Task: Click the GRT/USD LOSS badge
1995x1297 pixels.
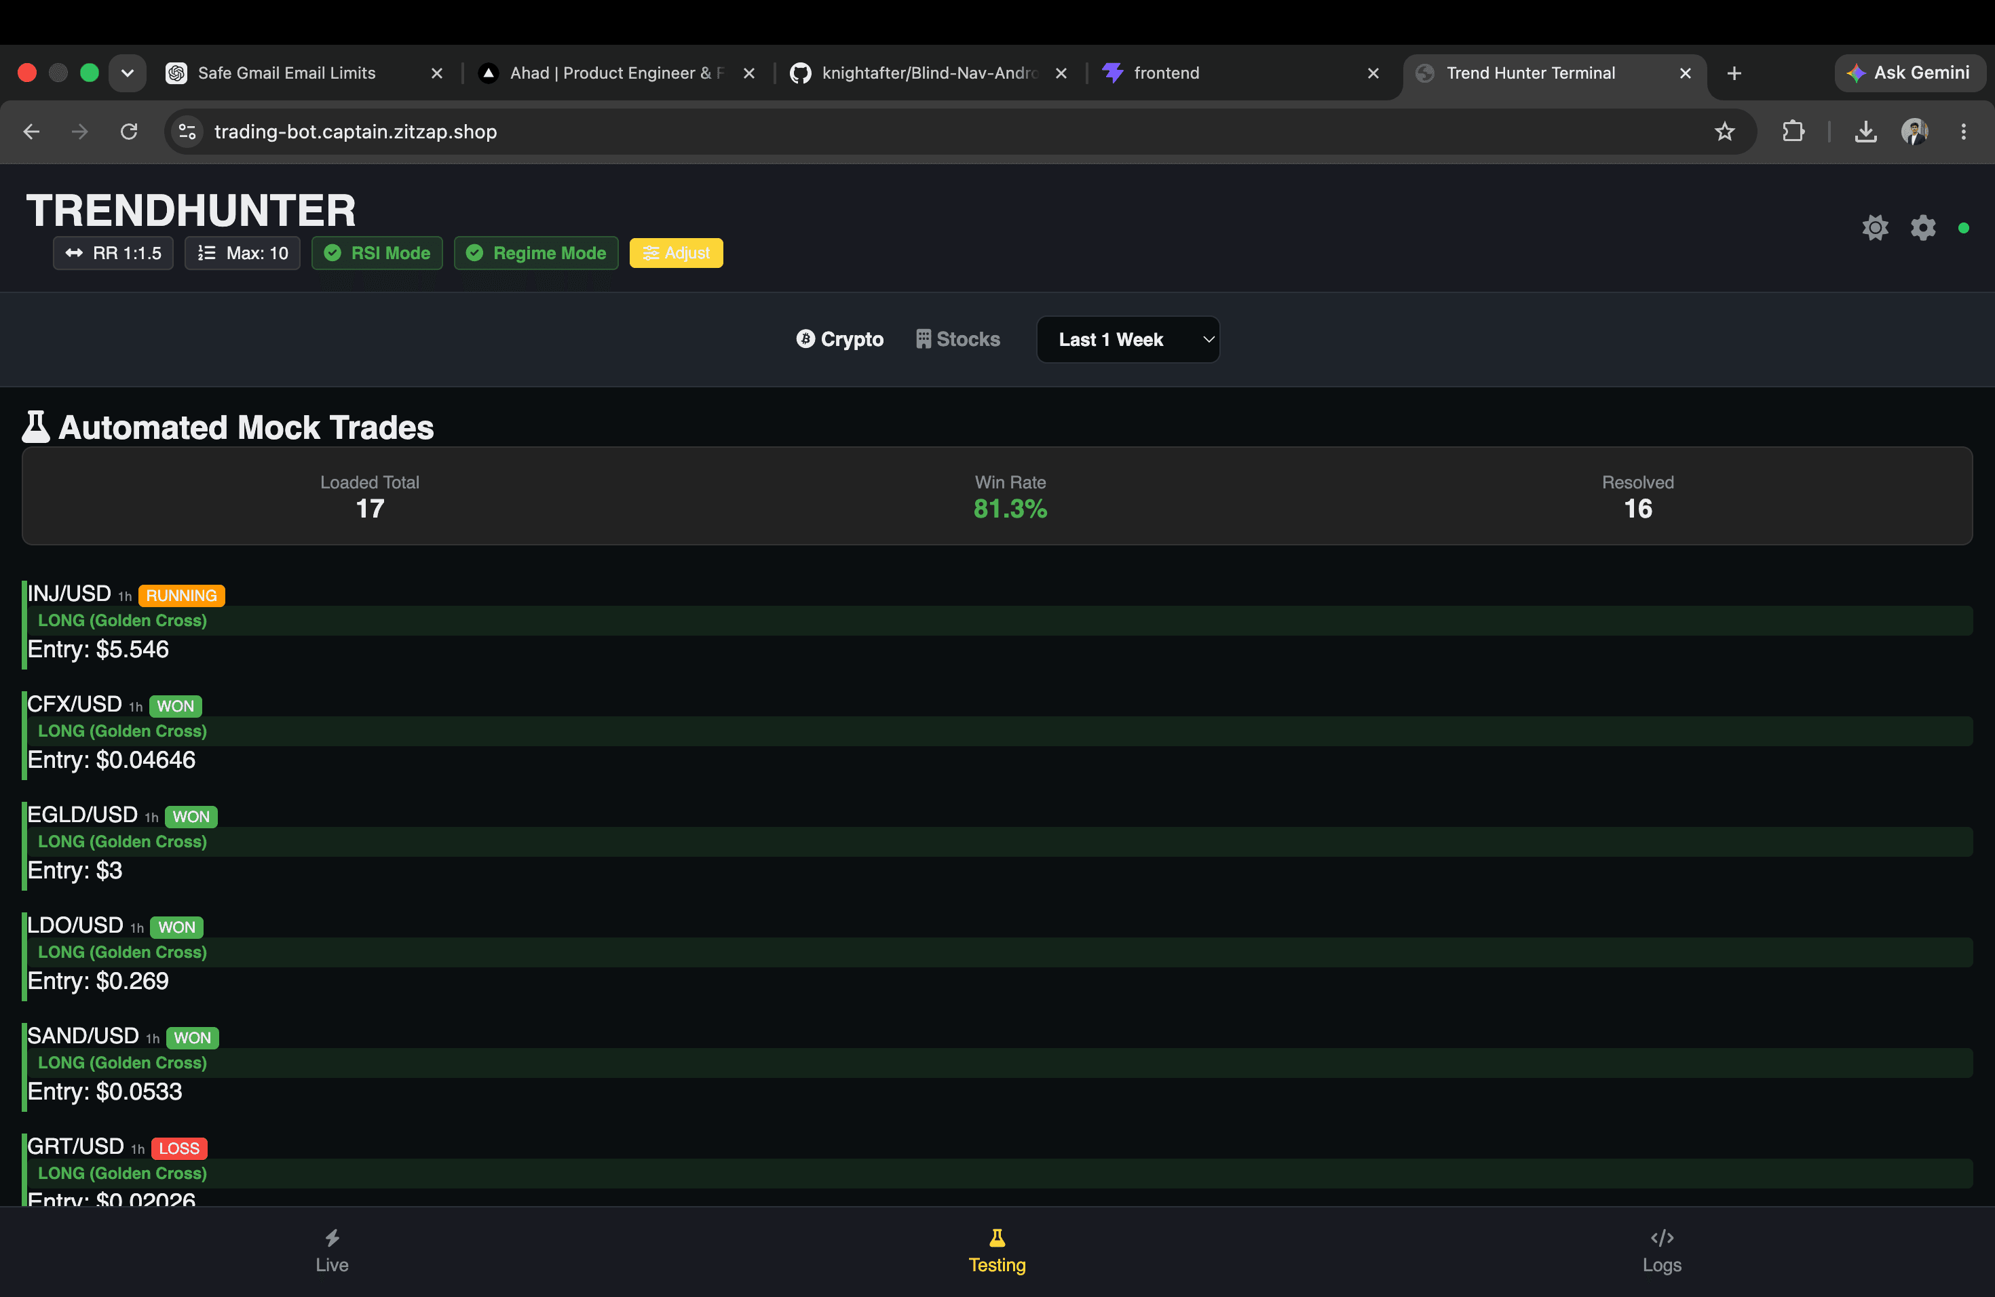Action: (x=179, y=1148)
